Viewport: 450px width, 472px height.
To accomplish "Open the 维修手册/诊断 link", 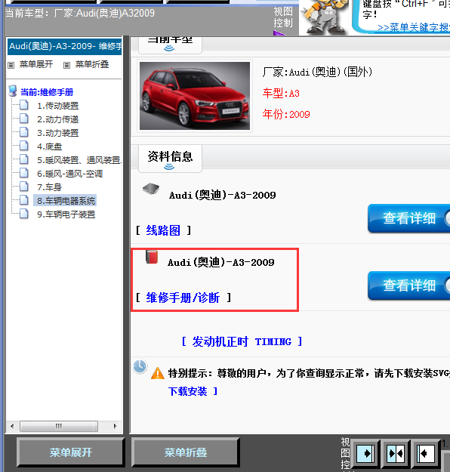I will tap(183, 298).
